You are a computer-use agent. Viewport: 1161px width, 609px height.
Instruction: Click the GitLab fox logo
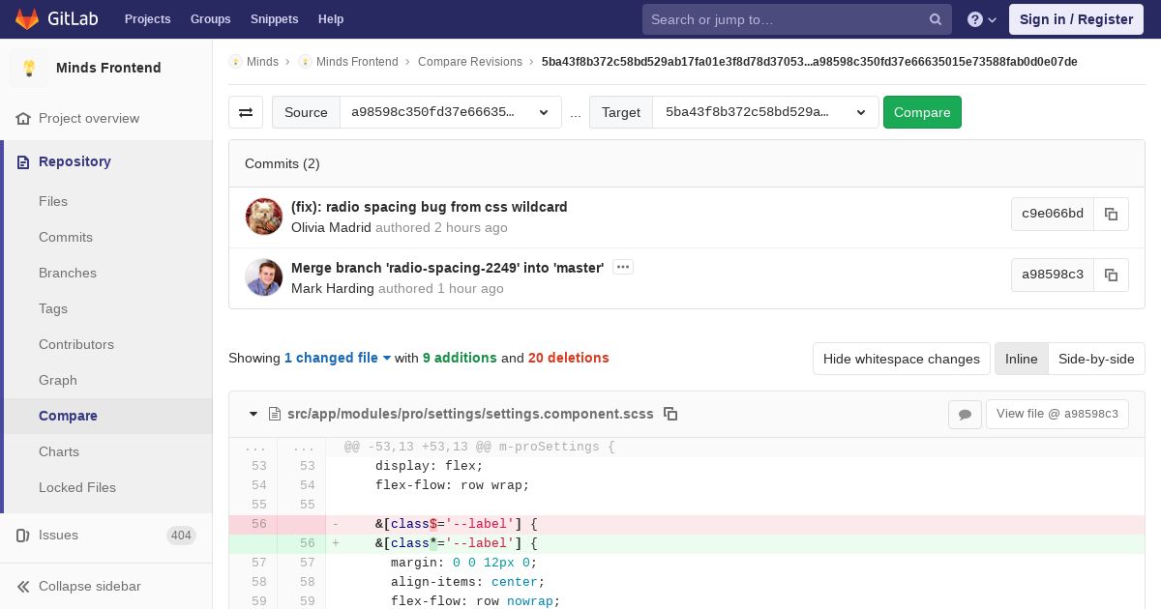27,19
